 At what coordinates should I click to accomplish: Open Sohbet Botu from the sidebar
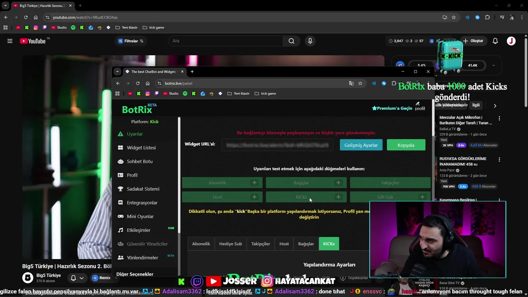(139, 161)
